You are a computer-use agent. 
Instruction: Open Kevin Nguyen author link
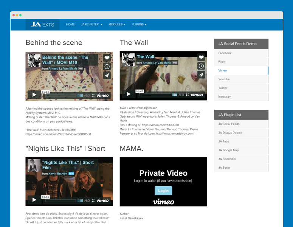[58, 174]
